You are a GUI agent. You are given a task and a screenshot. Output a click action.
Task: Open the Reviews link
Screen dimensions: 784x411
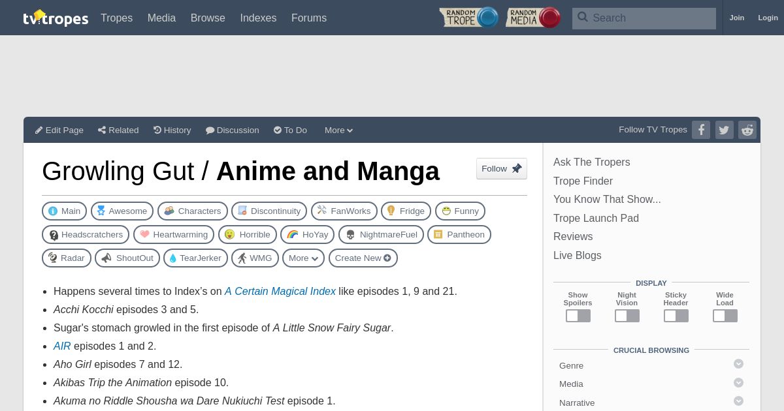click(x=573, y=236)
